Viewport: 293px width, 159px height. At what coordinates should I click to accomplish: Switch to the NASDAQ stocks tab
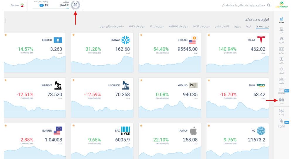coord(178,27)
